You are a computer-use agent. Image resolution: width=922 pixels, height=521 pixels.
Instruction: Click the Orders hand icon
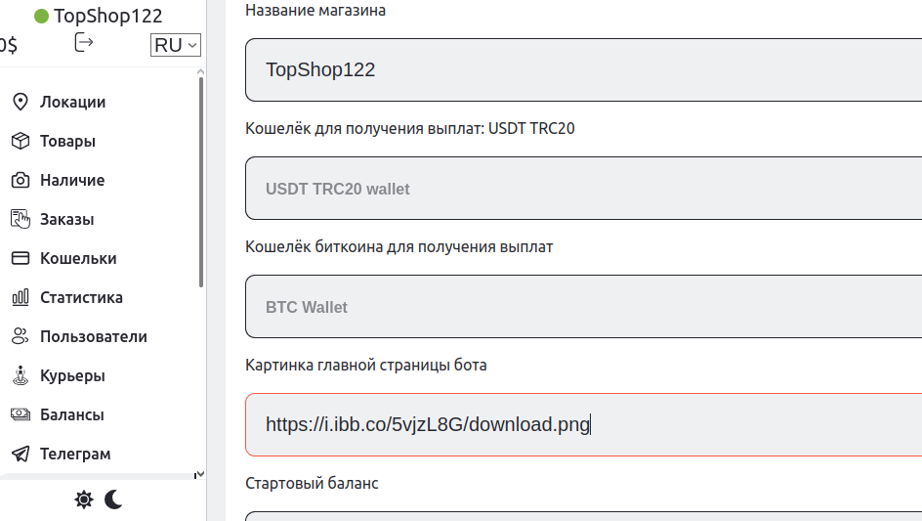point(20,219)
